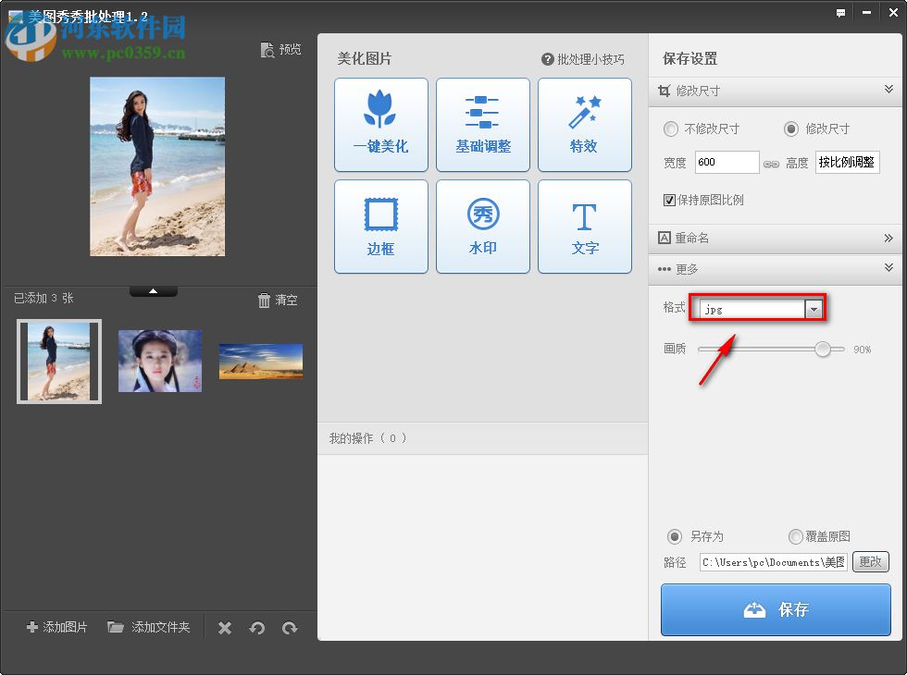Open the 基础调整 basic adjustment panel
Screen dimensions: 907x675
point(482,124)
